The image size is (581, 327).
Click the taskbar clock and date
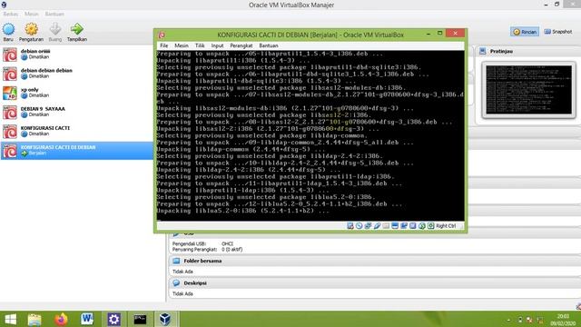click(563, 320)
